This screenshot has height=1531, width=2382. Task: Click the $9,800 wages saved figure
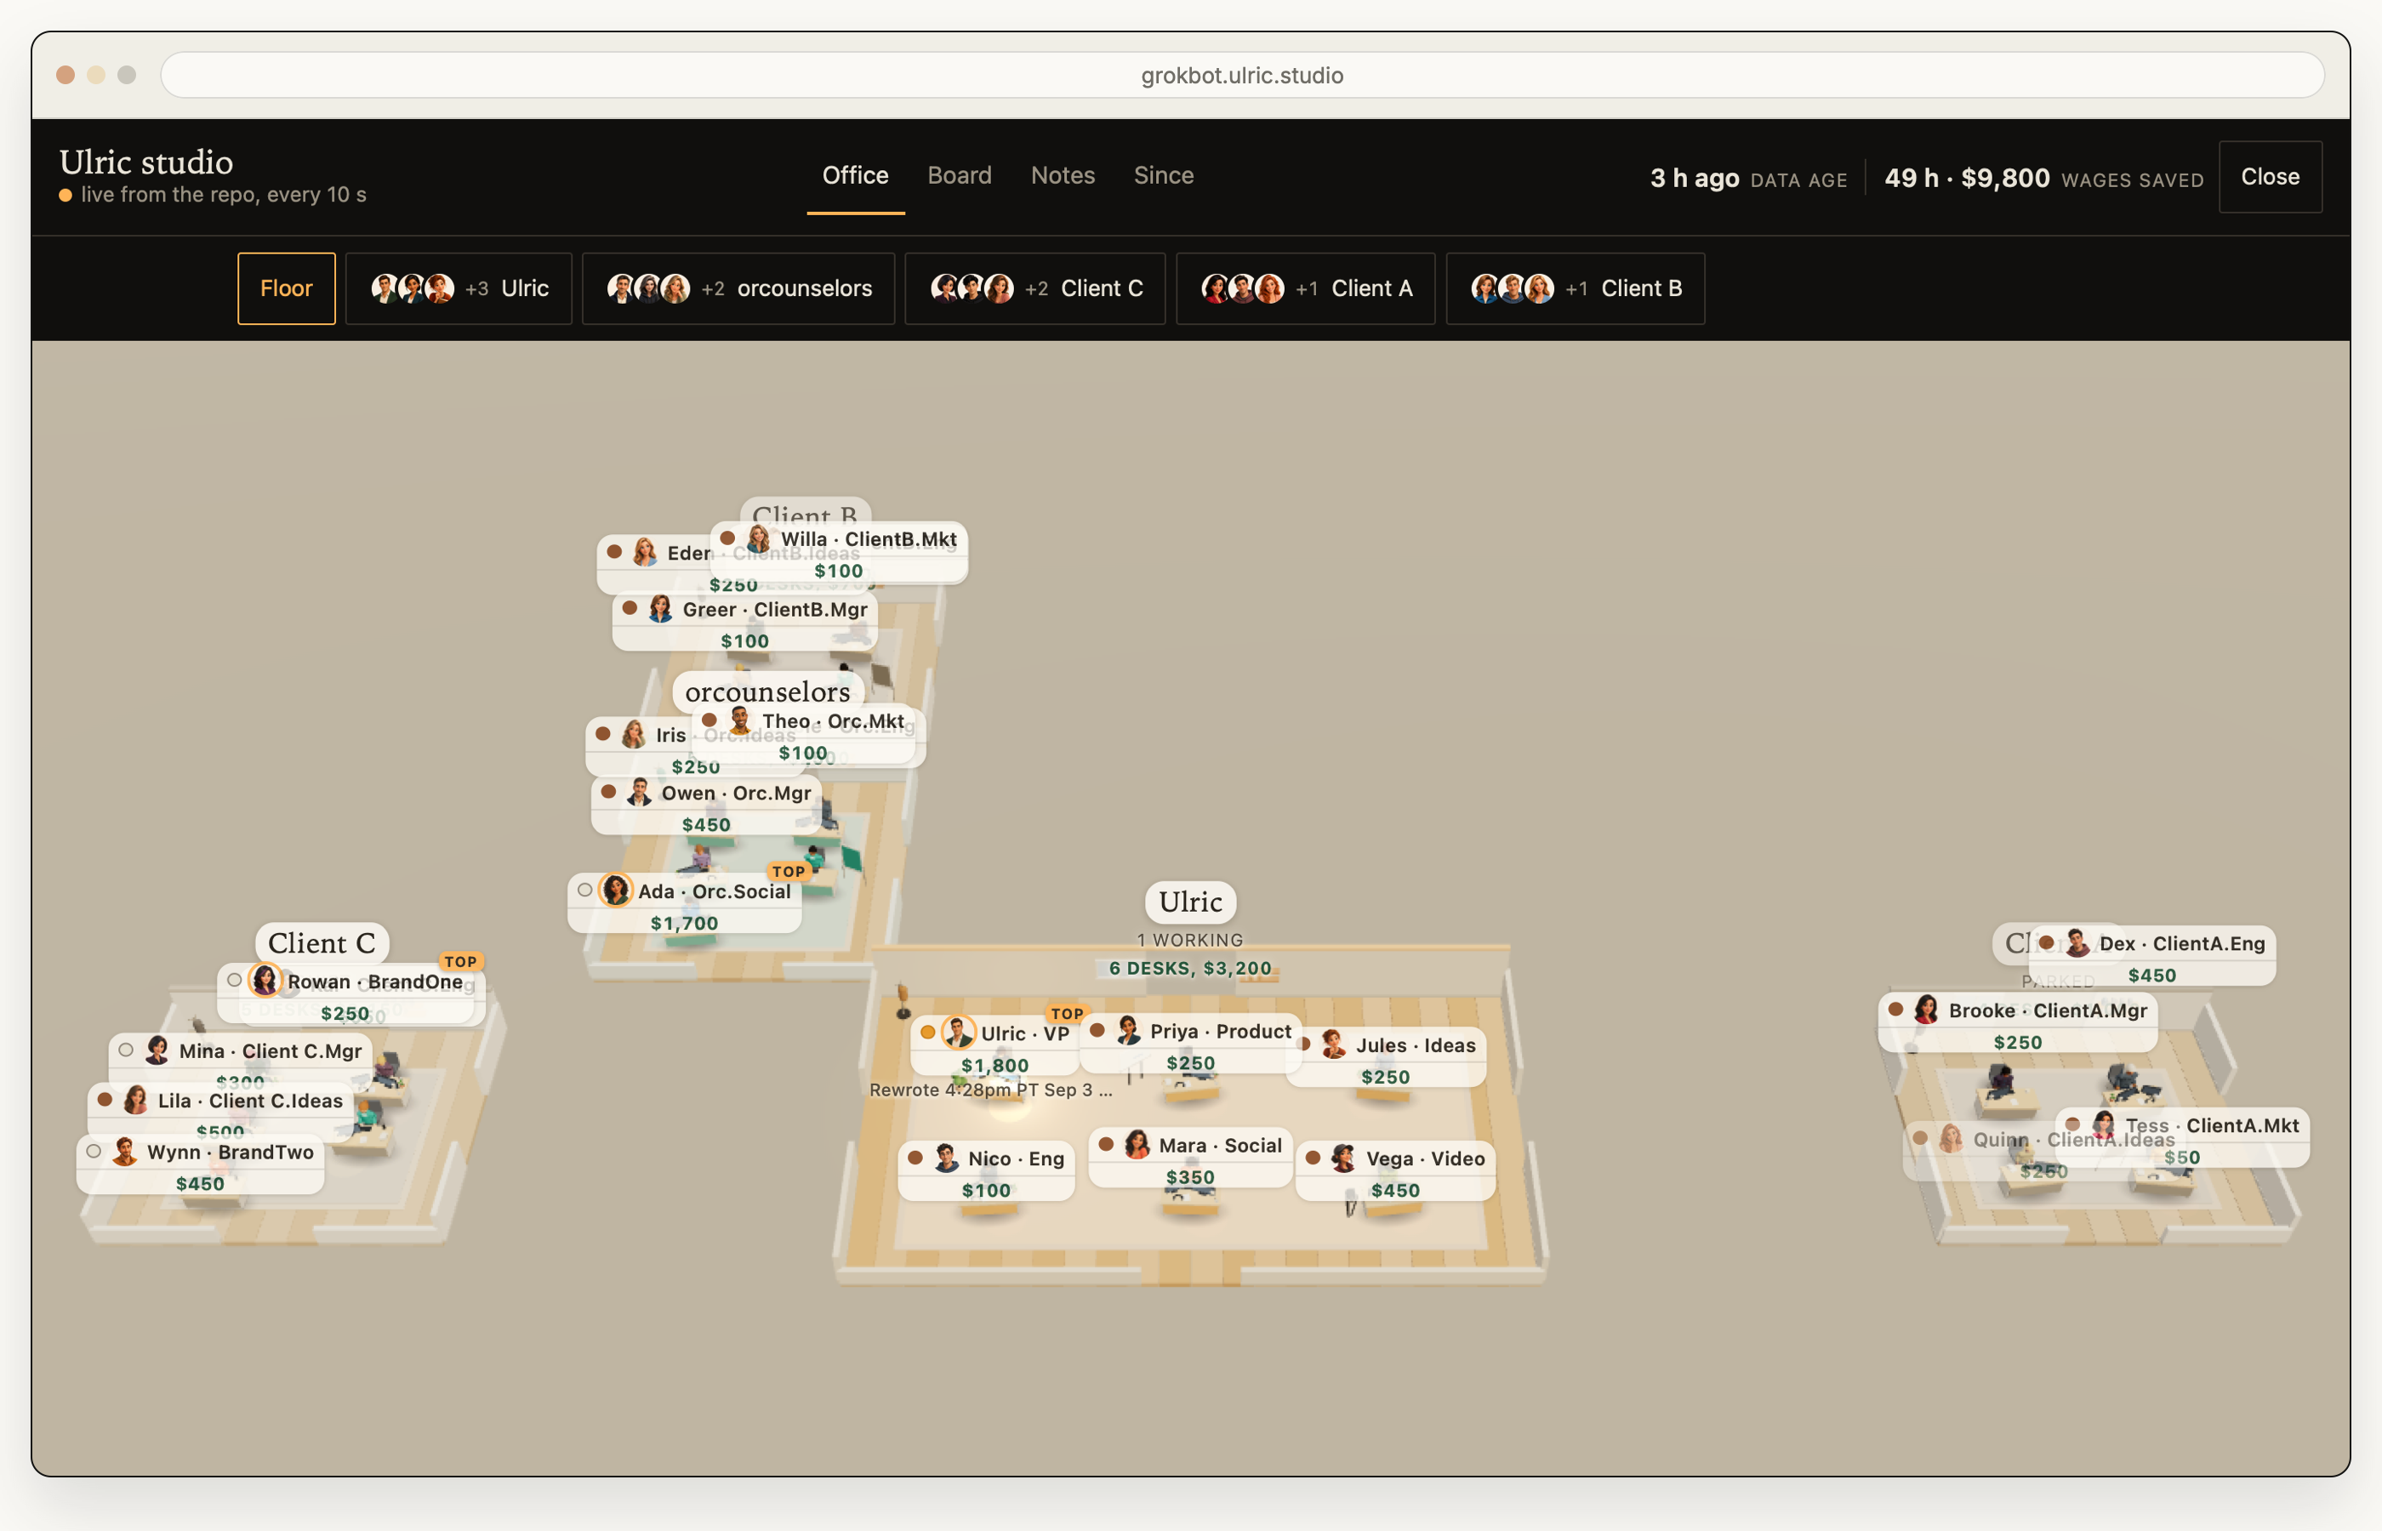pos(2004,178)
